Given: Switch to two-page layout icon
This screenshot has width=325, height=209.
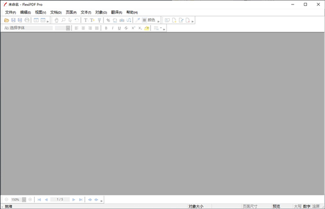Looking at the screenshot, I should pyautogui.click(x=43, y=20).
